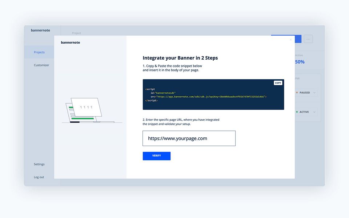Click the script src URL in the code
This screenshot has width=349, height=218.
[x=211, y=97]
